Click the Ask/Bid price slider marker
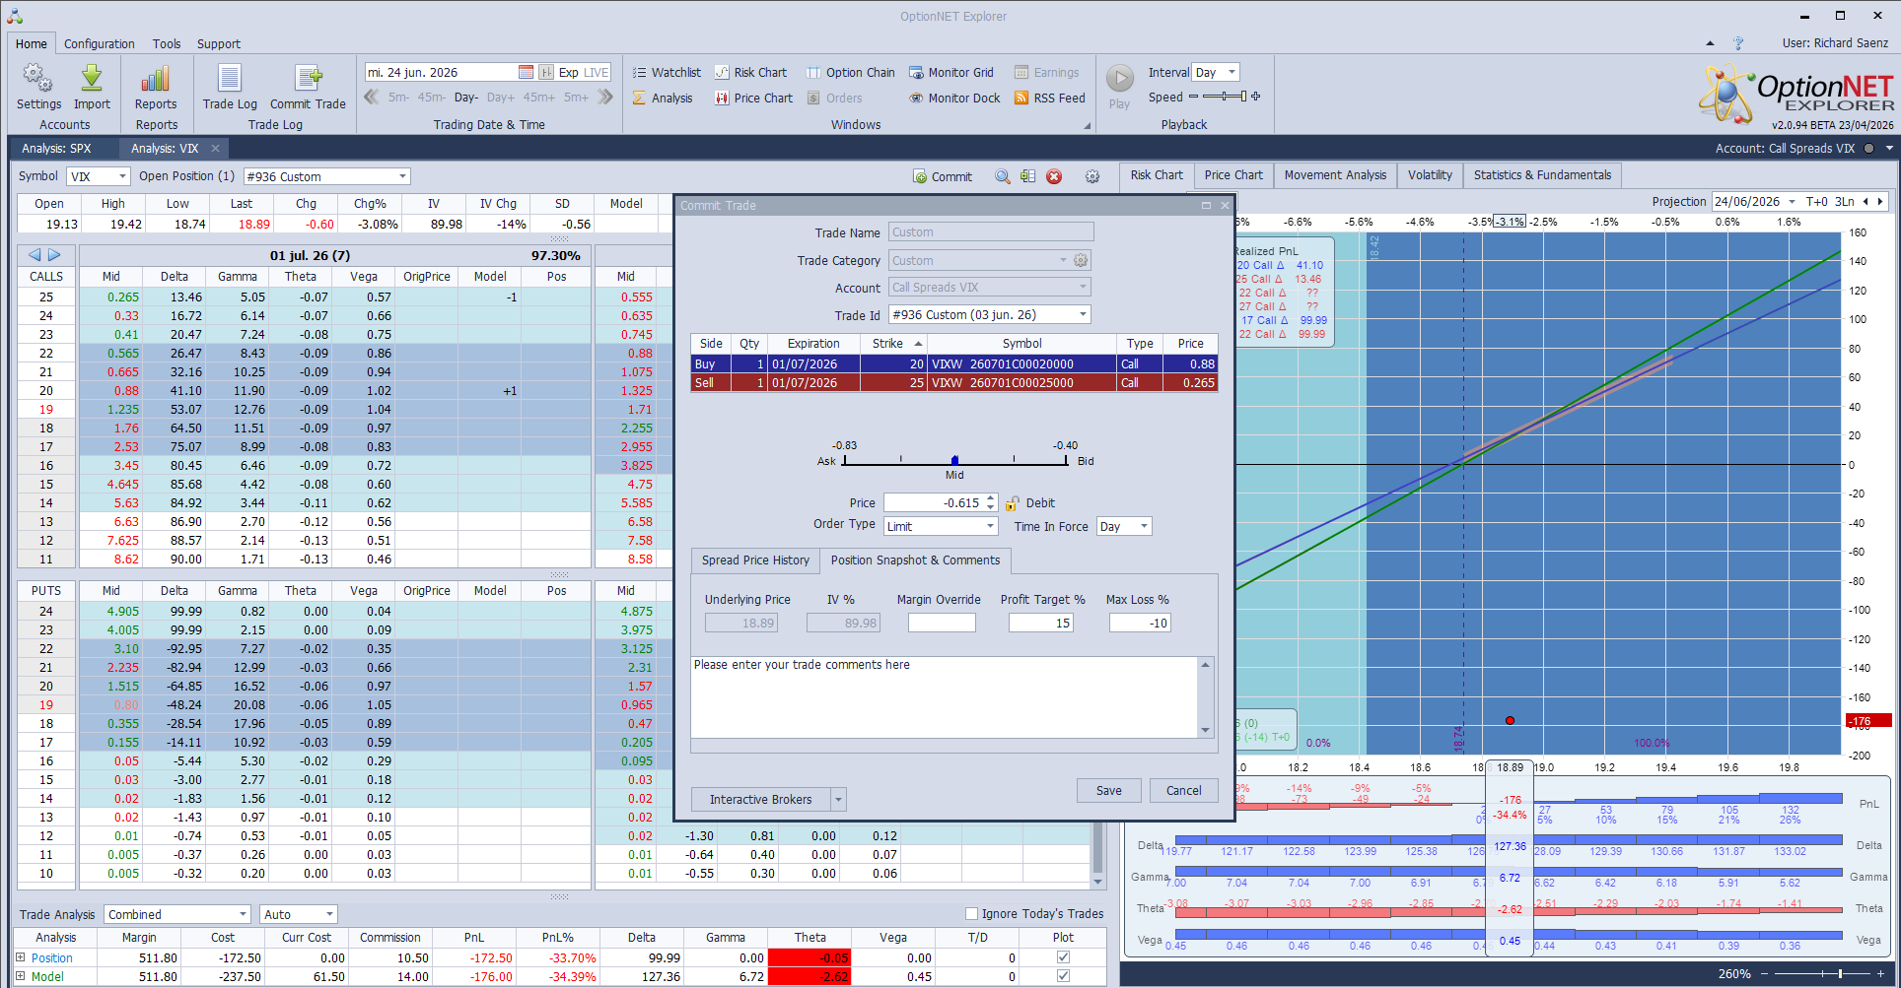The image size is (1901, 988). pyautogui.click(x=954, y=460)
